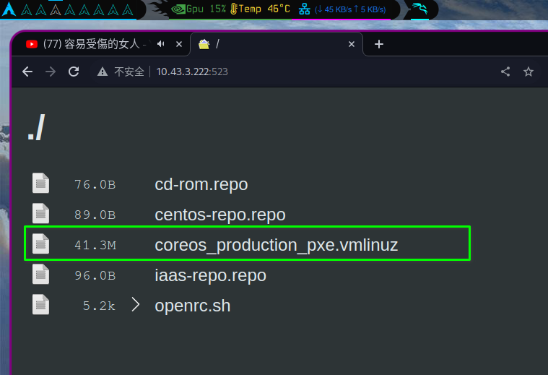
Task: Open the centos-repo.repo file link
Action: [220, 215]
